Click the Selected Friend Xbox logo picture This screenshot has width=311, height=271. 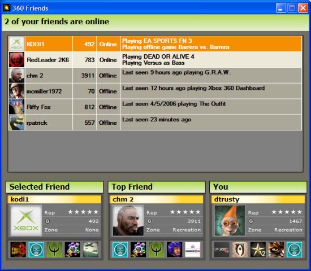(26, 221)
